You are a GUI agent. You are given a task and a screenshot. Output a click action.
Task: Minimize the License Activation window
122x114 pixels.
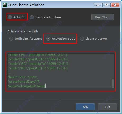98,5
